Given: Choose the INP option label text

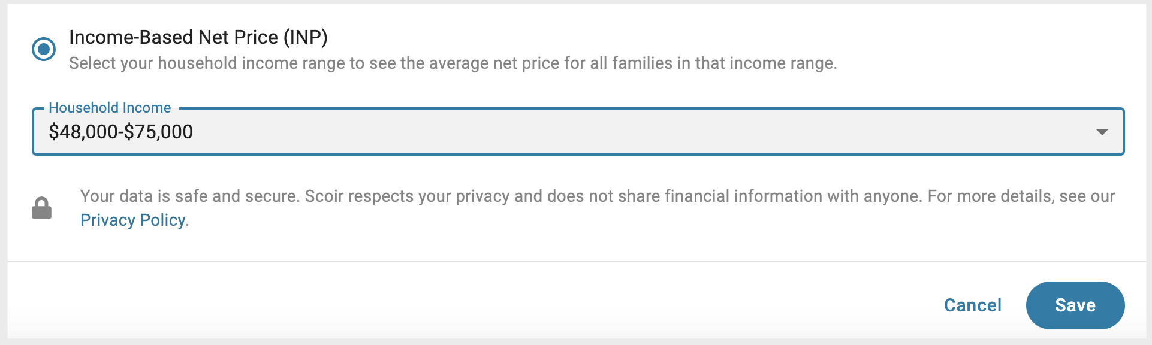Looking at the screenshot, I should click(x=198, y=37).
